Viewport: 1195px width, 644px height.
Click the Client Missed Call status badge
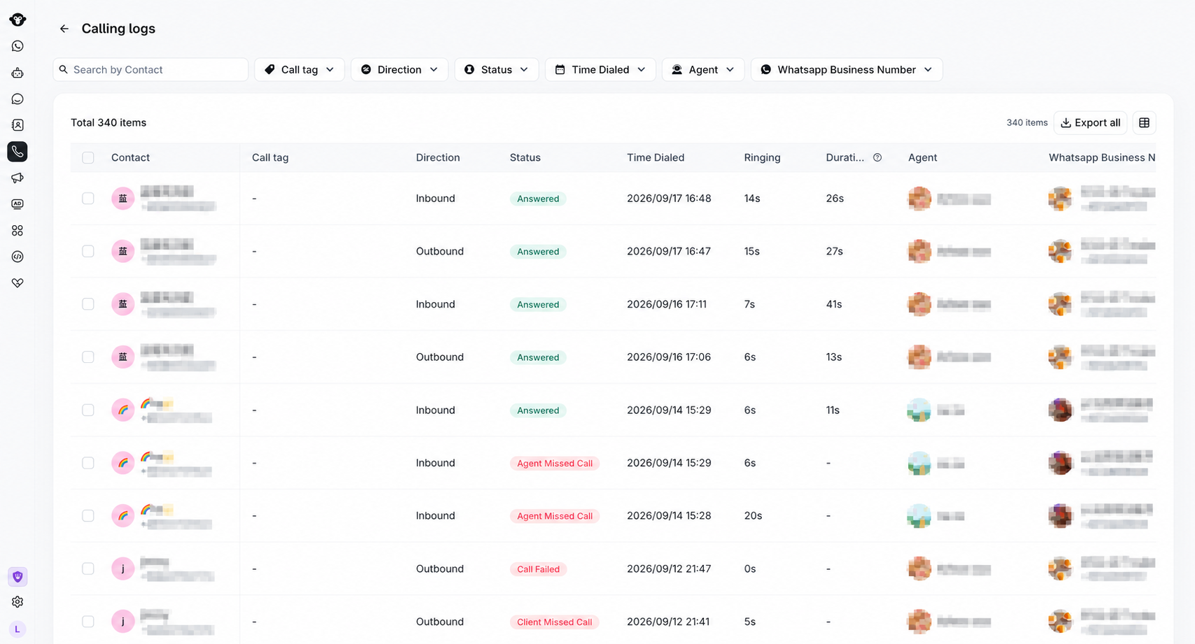click(x=554, y=622)
